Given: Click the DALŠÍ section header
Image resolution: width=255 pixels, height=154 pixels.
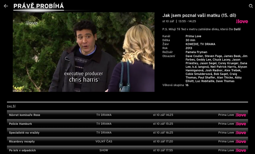Looking at the screenshot, I should pyautogui.click(x=11, y=107).
